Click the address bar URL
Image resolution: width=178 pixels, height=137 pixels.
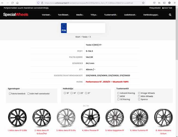pos(89,3)
